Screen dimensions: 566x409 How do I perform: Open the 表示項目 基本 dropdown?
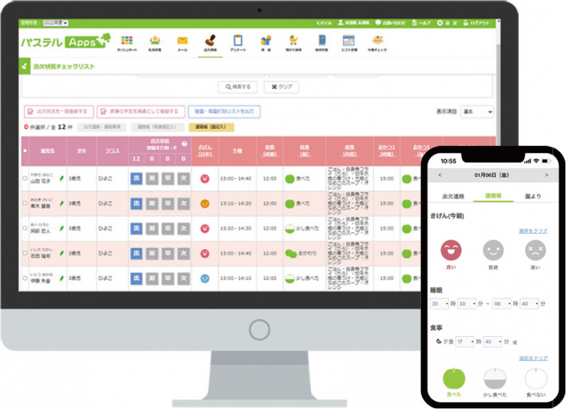[477, 111]
